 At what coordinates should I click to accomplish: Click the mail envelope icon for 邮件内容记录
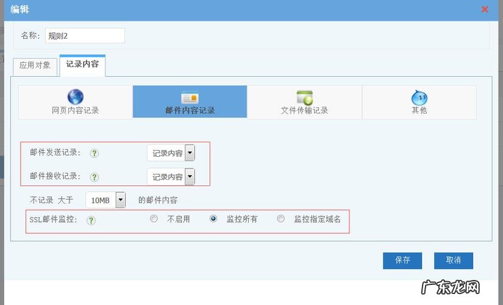tap(190, 98)
